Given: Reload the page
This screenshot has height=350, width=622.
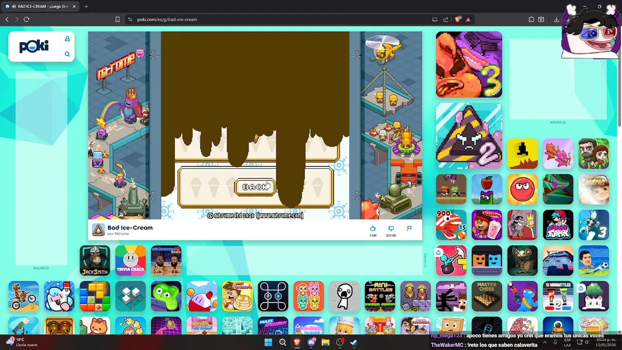Looking at the screenshot, I should 27,19.
